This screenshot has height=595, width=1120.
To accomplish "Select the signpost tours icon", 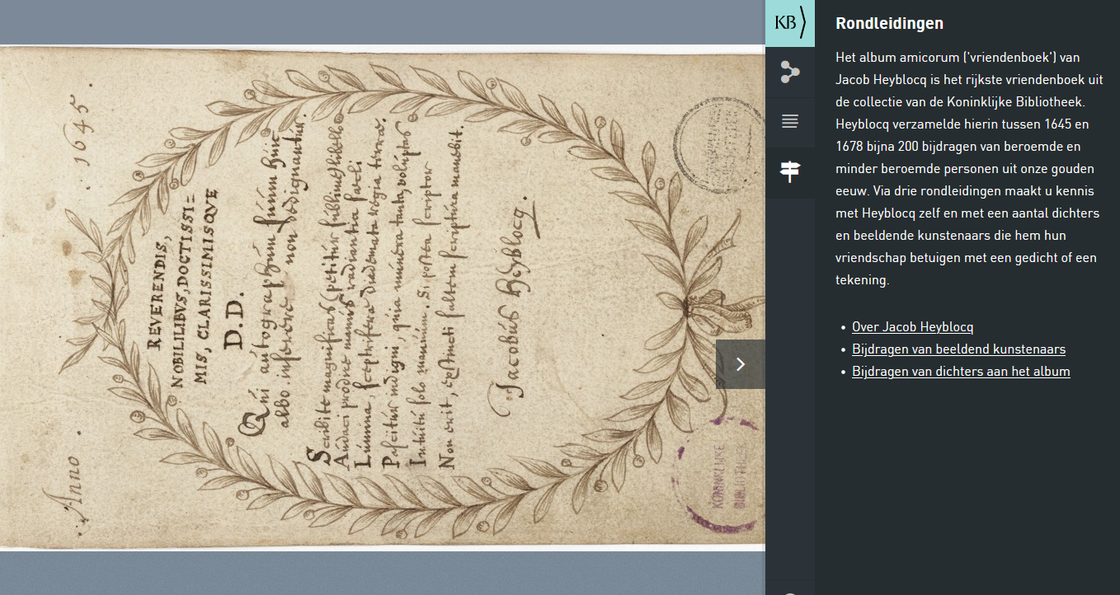I will [790, 171].
